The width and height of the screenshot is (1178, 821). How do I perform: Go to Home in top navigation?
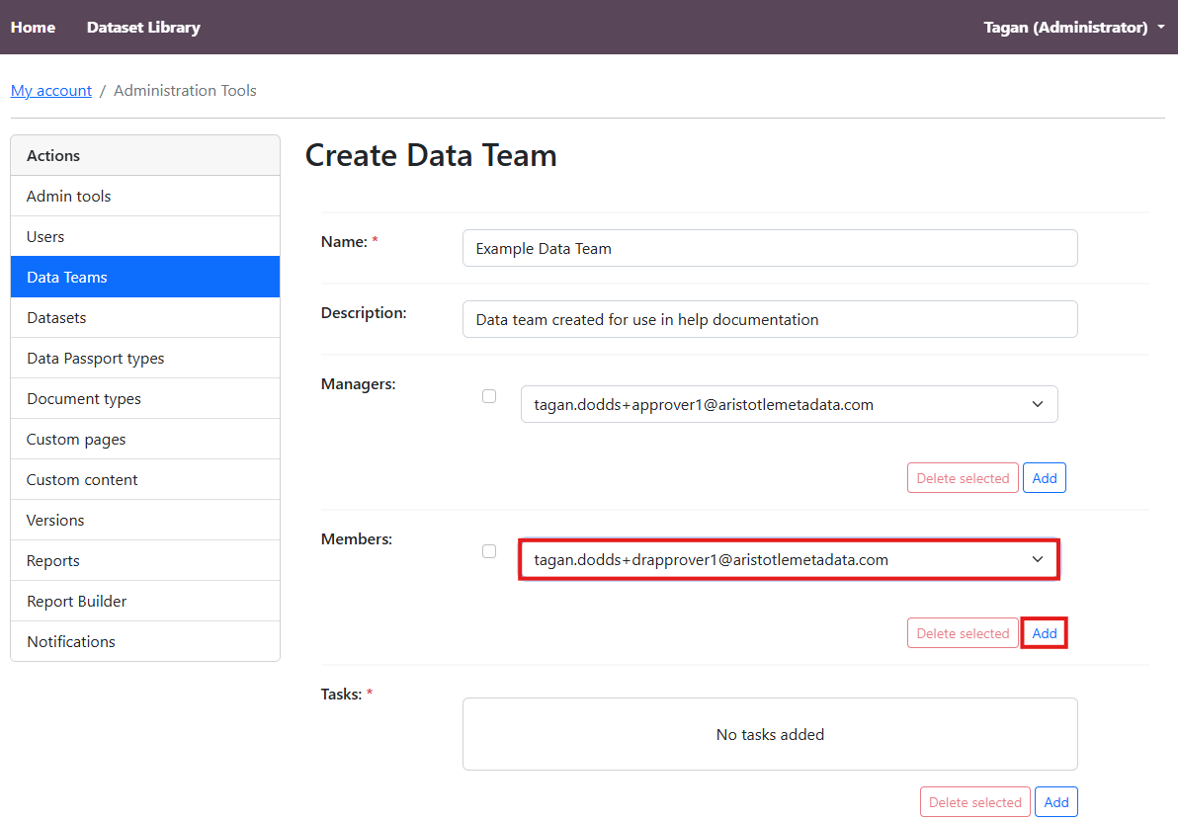pyautogui.click(x=34, y=28)
